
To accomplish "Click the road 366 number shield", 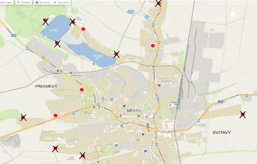I will coord(14,35).
